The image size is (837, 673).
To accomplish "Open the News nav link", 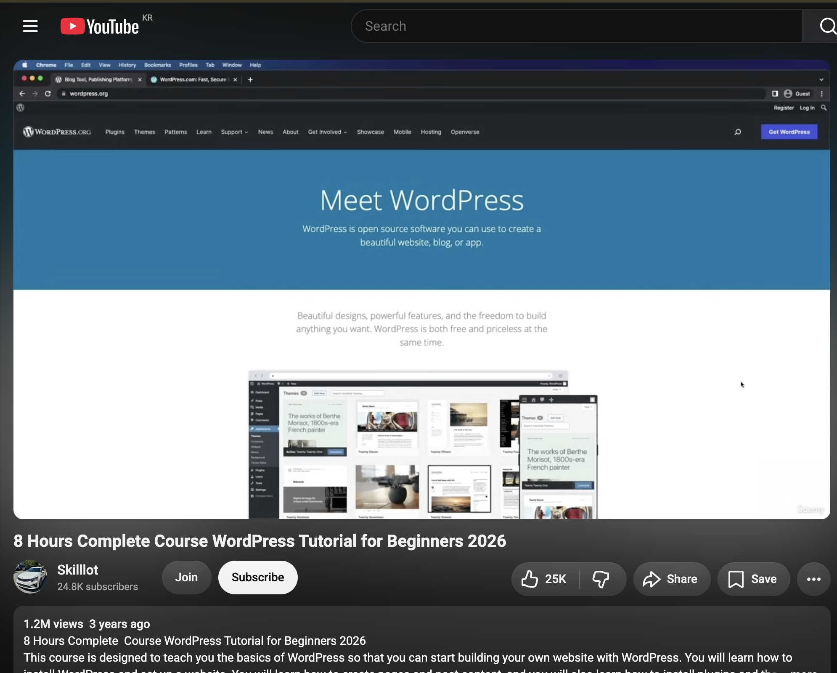I will (x=265, y=132).
